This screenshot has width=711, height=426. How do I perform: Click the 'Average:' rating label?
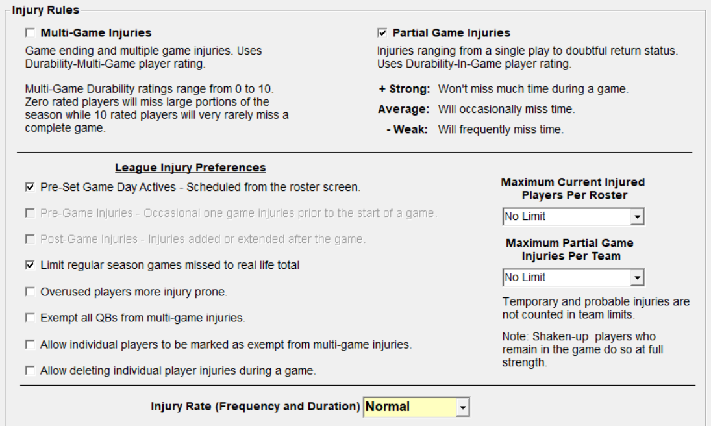[403, 109]
